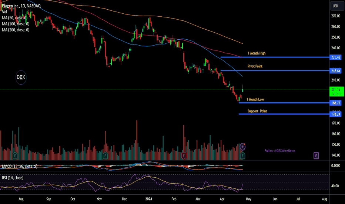Click the 270.00 price axis label
The height and width of the screenshot is (204, 345).
tap(336, 16)
